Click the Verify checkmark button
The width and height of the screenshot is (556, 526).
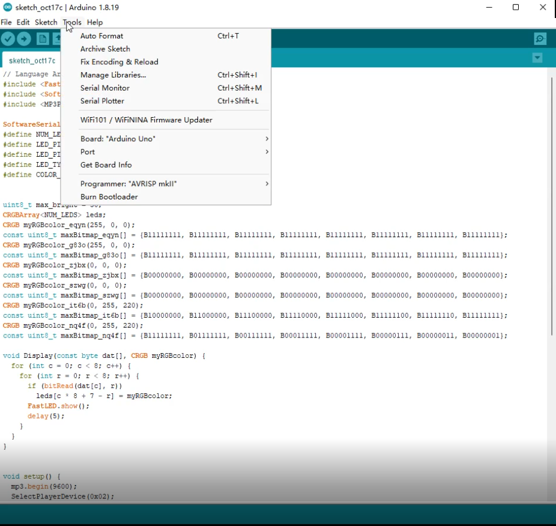8,39
